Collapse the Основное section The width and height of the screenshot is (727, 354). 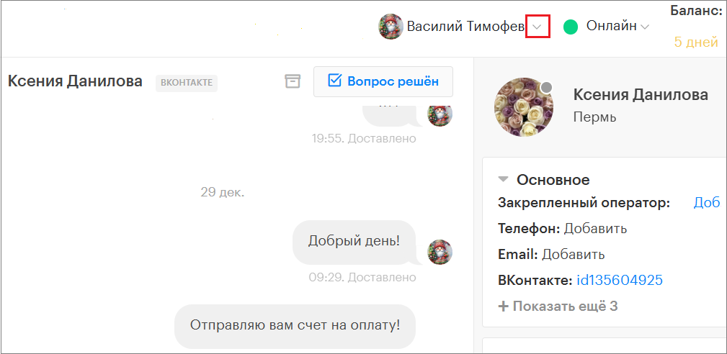coord(504,179)
